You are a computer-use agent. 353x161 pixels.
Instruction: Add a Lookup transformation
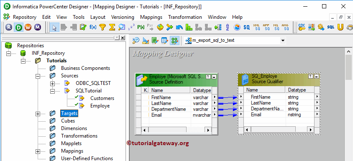[x=122, y=27]
